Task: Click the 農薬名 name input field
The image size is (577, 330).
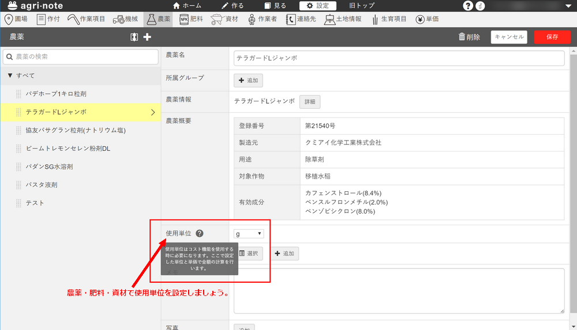Action: pos(399,58)
